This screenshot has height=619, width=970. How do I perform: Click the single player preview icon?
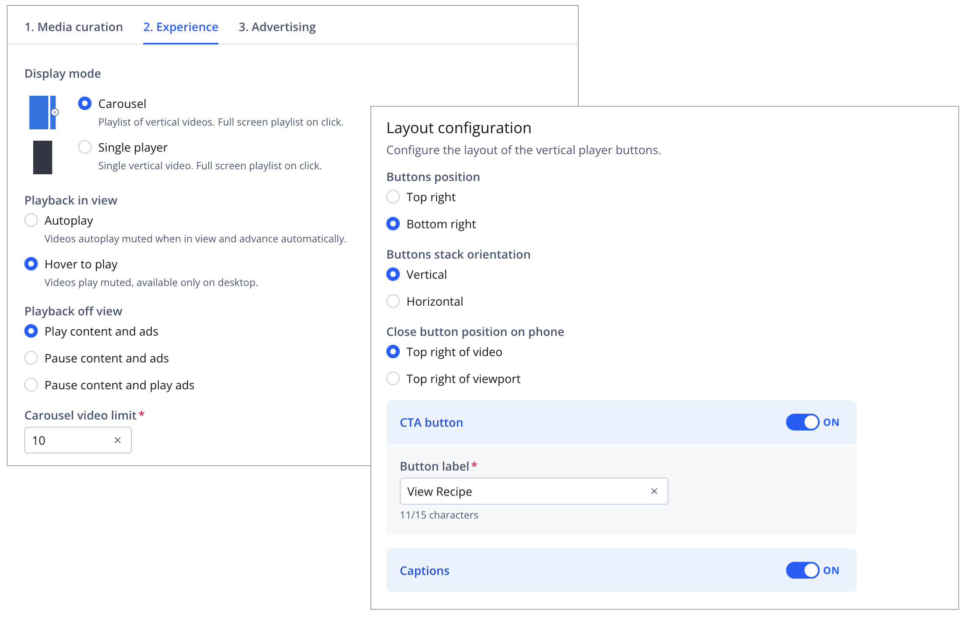pos(42,157)
